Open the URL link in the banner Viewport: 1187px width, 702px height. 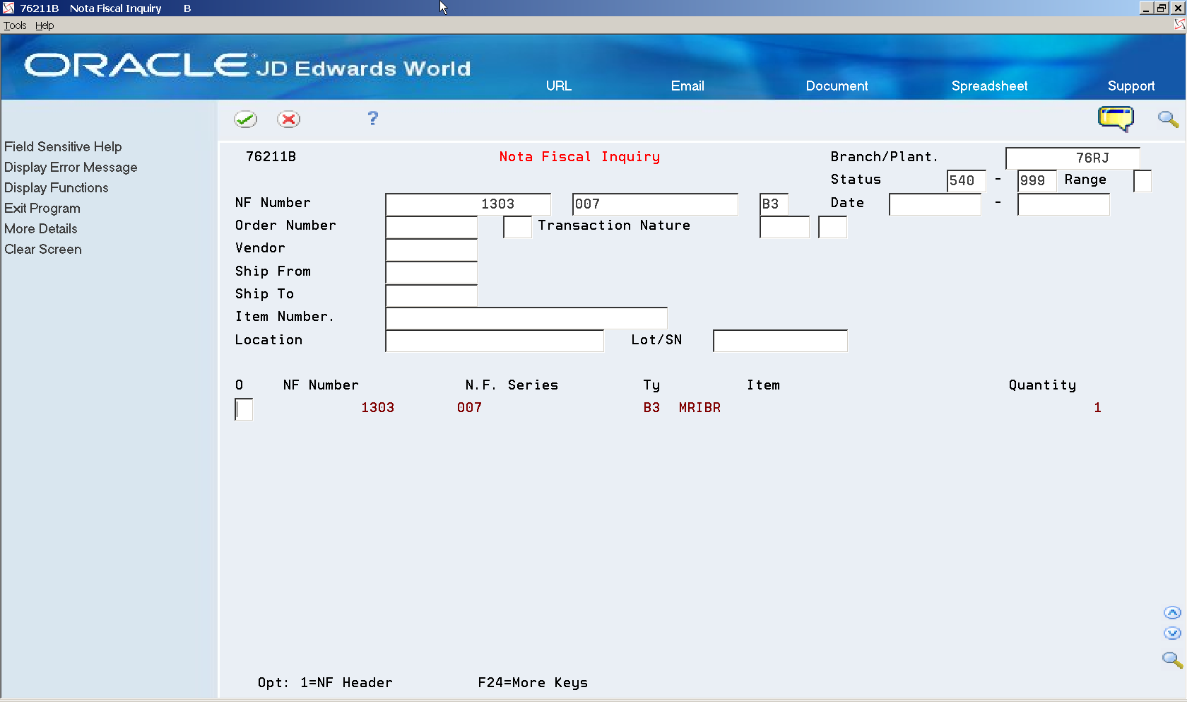(558, 86)
